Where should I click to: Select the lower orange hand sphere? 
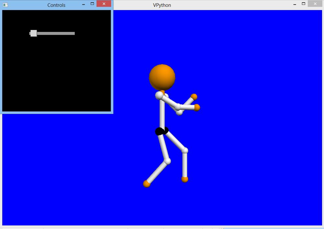pyautogui.click(x=197, y=107)
